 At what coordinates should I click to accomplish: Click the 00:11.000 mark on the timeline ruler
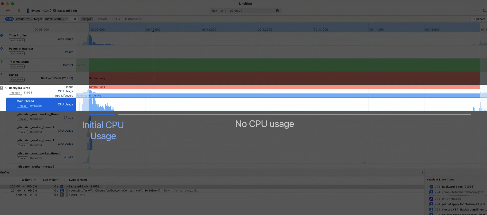click(x=209, y=30)
